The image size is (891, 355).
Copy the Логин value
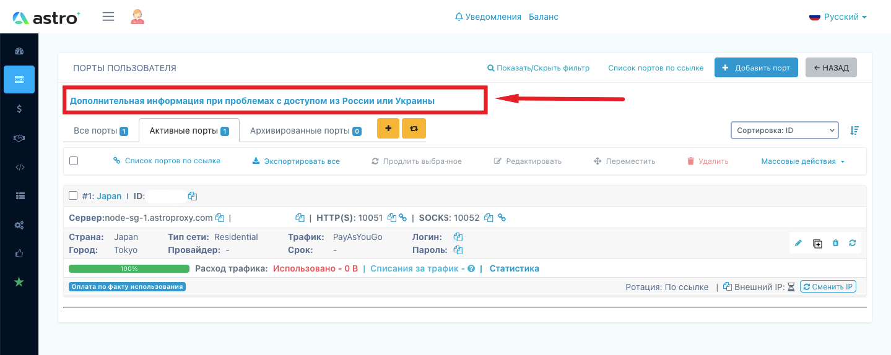pos(458,237)
